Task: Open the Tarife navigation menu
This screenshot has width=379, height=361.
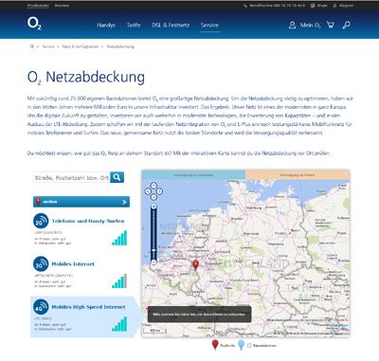Action: point(134,25)
